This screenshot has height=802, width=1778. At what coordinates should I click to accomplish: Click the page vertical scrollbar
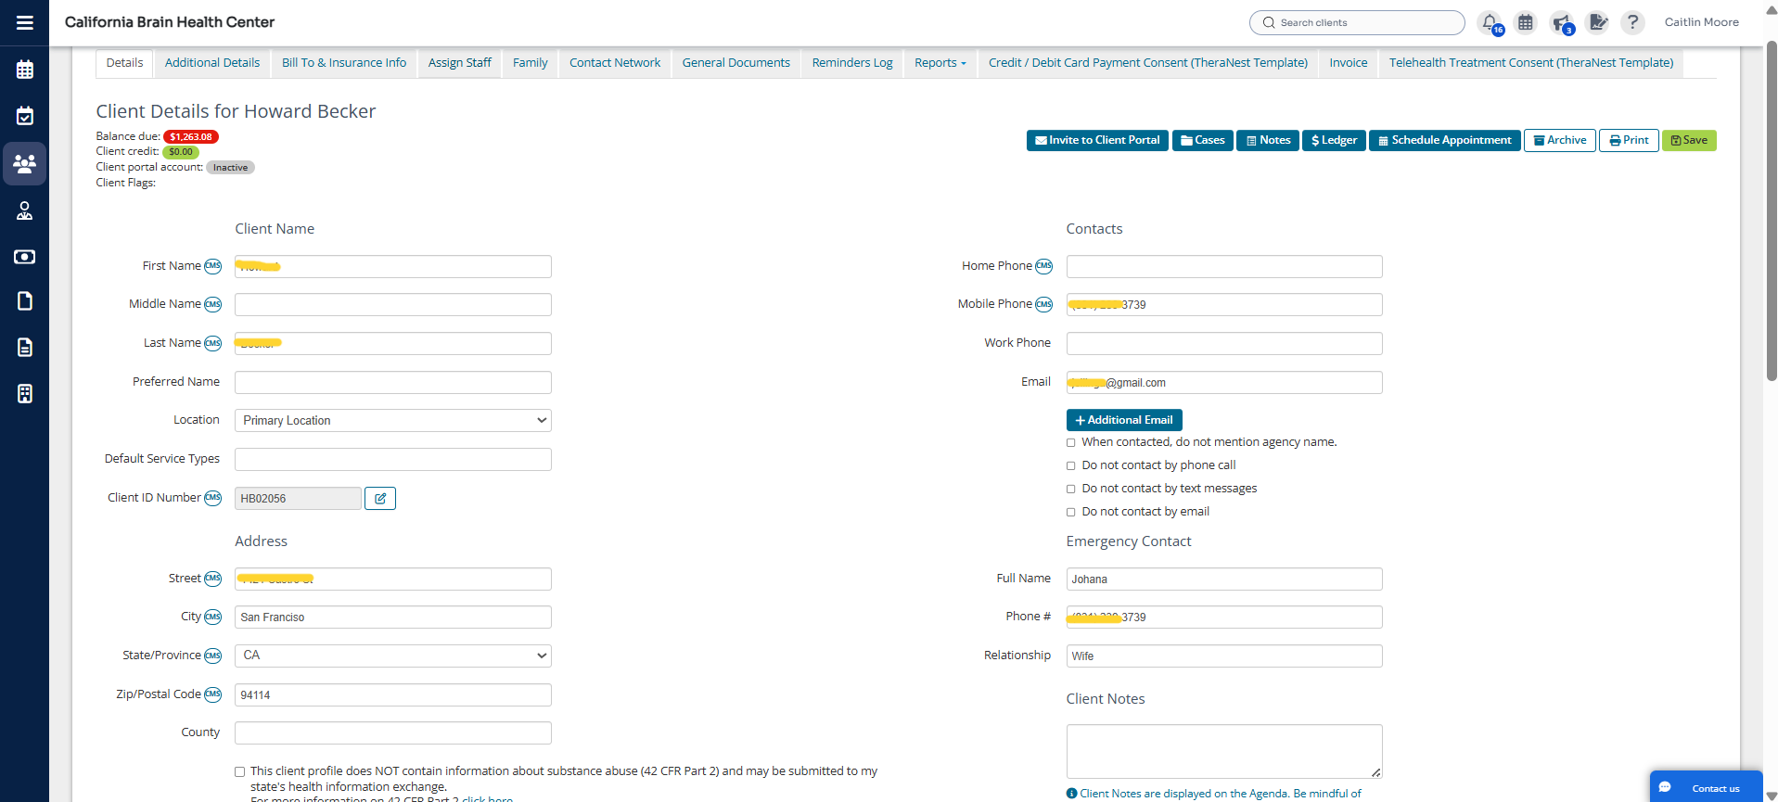[x=1772, y=213]
